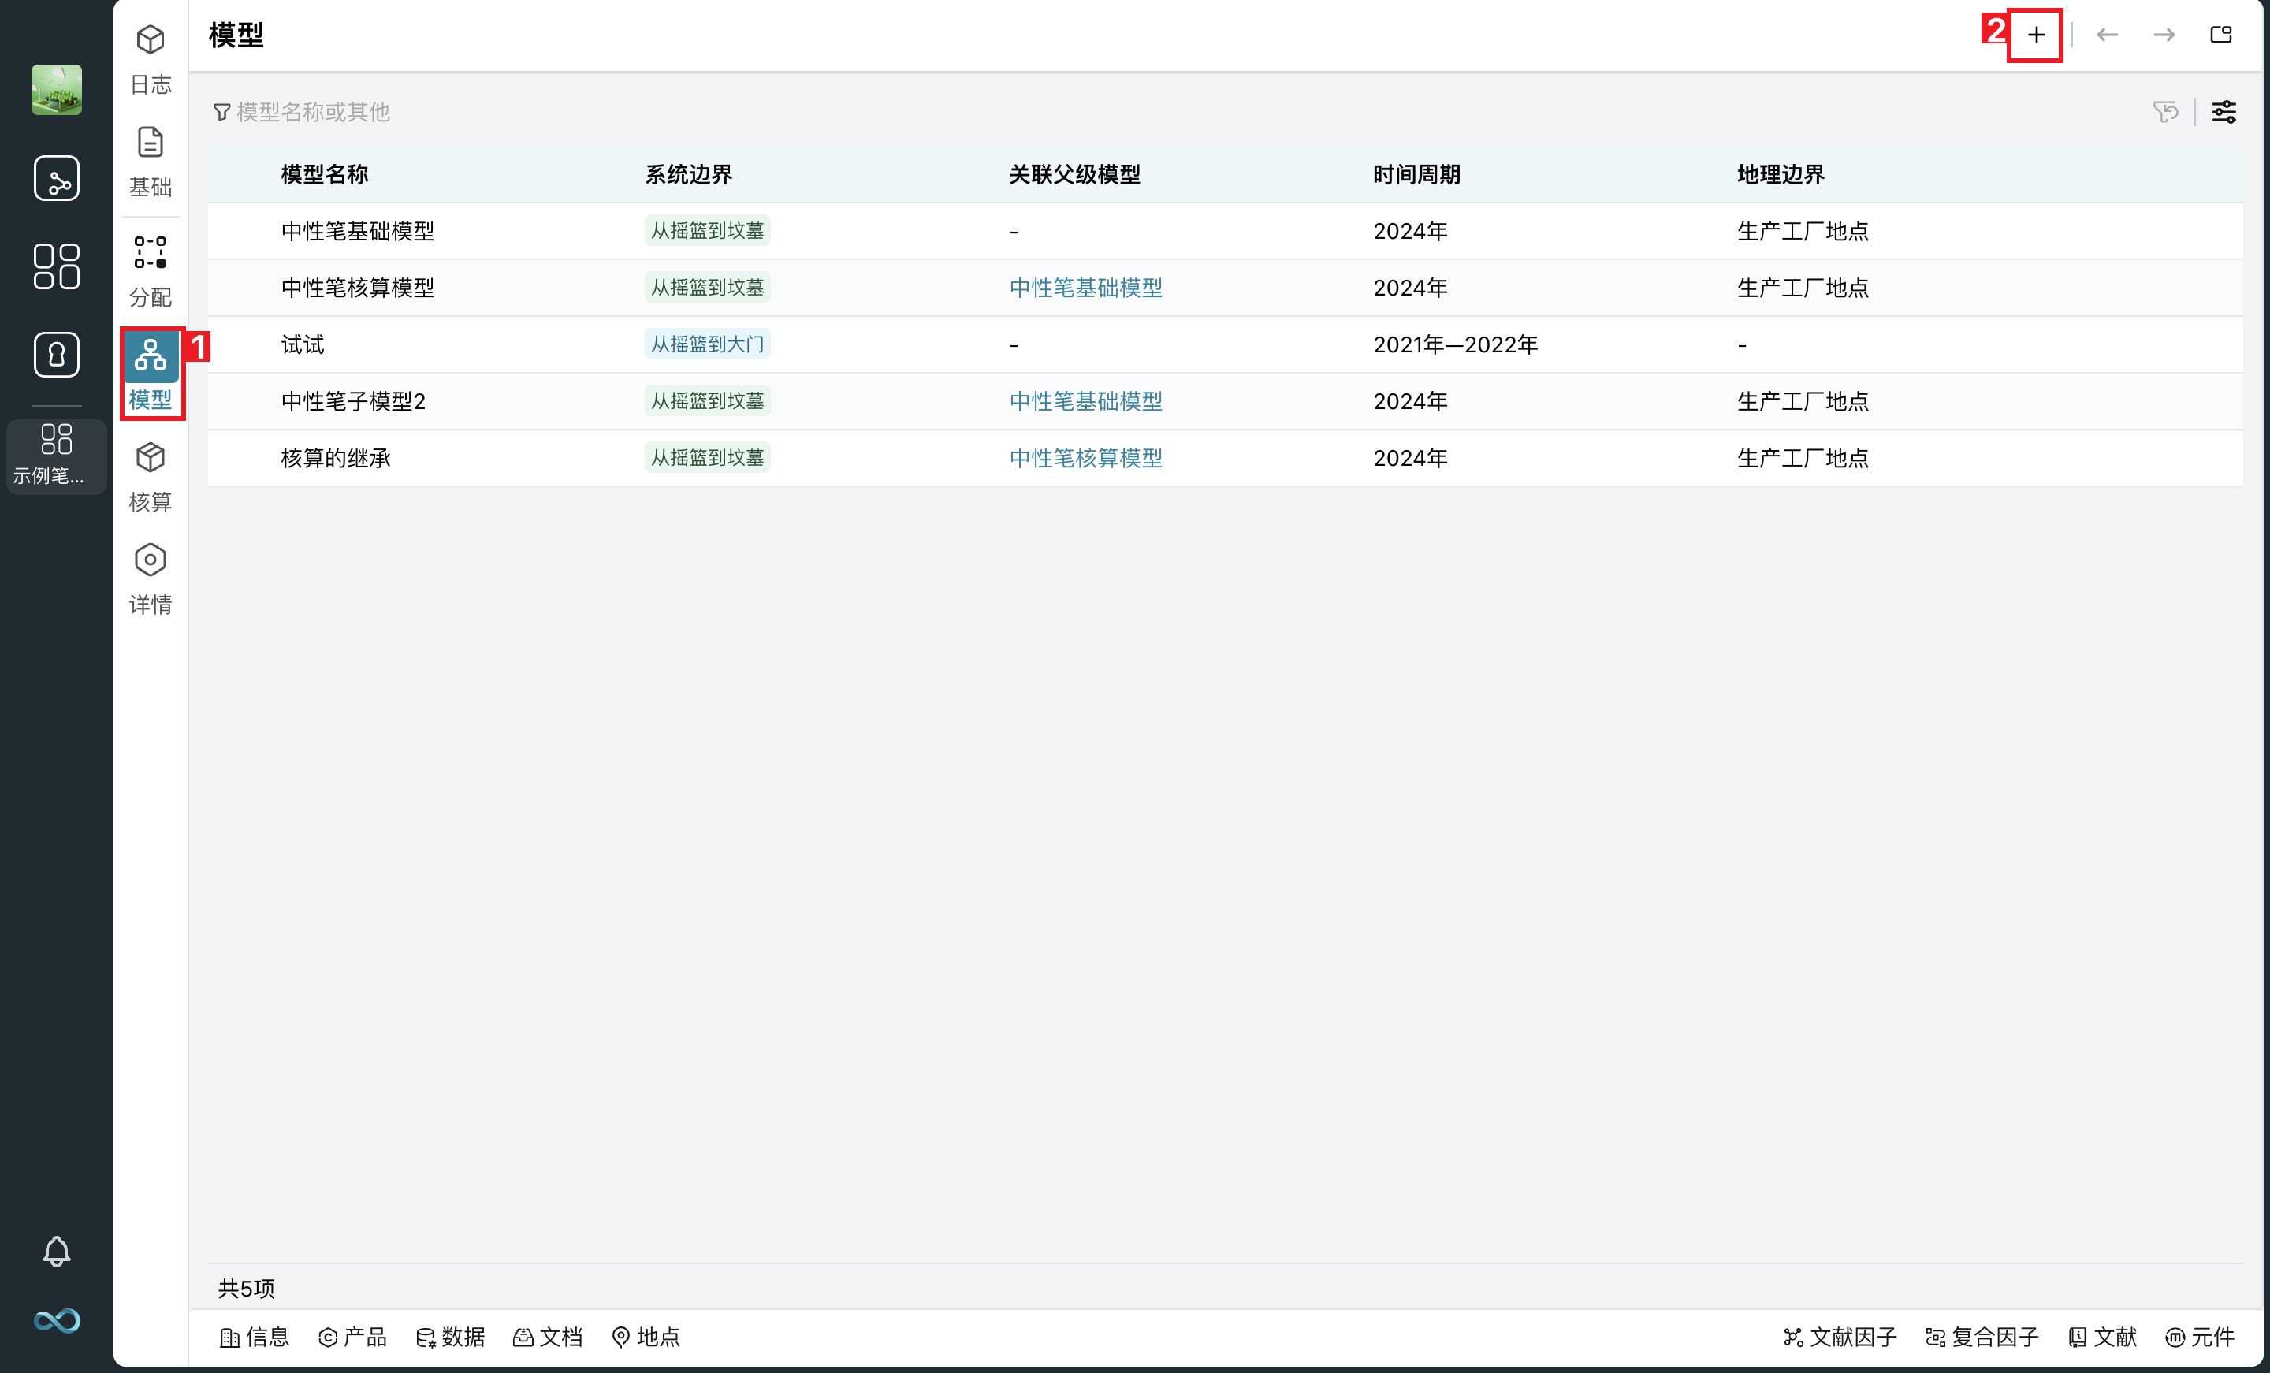
Task: Open the 基础 sidebar section
Action: [x=151, y=162]
